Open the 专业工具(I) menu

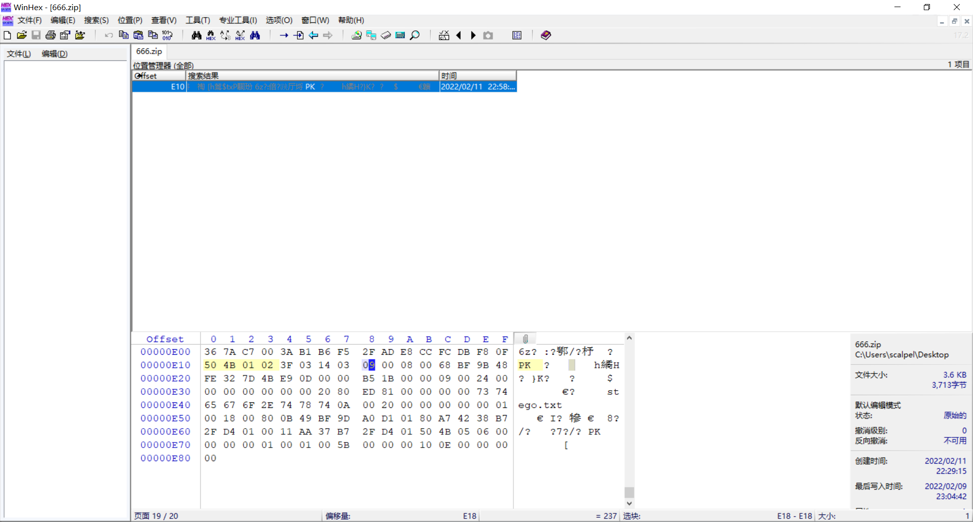pos(238,20)
